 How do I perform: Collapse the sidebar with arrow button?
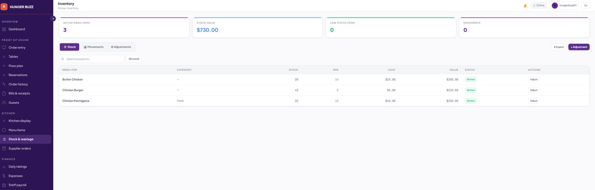(53, 19)
